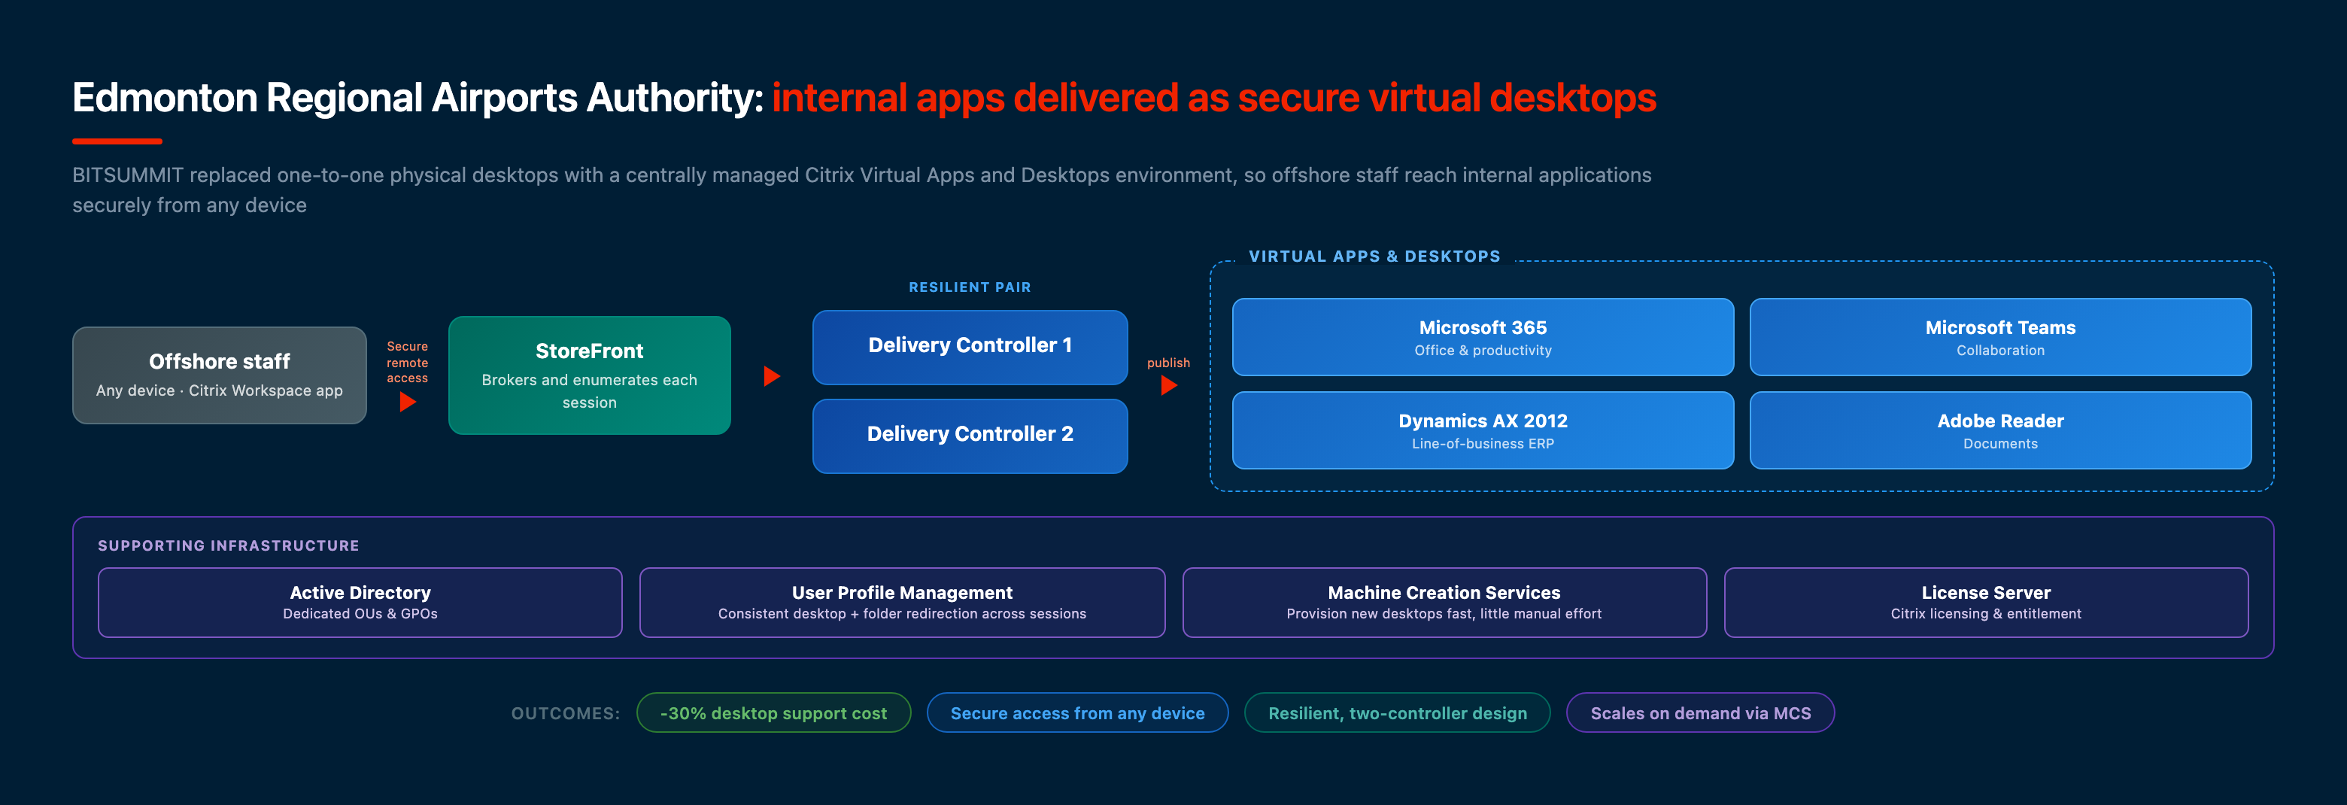Click the Edmonton Regional Airports Authority title
This screenshot has width=2347, height=805.
(417, 98)
